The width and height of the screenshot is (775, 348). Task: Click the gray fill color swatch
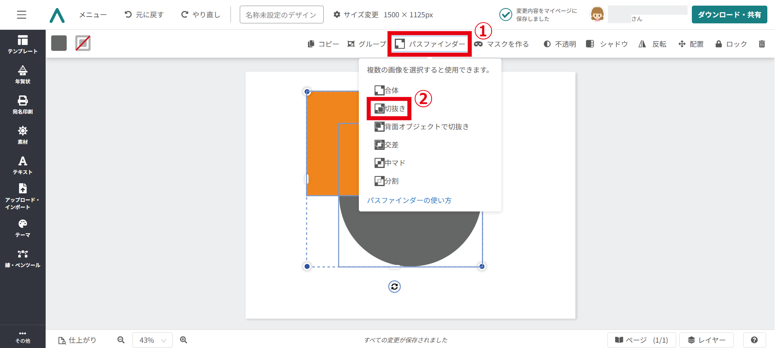tap(59, 43)
